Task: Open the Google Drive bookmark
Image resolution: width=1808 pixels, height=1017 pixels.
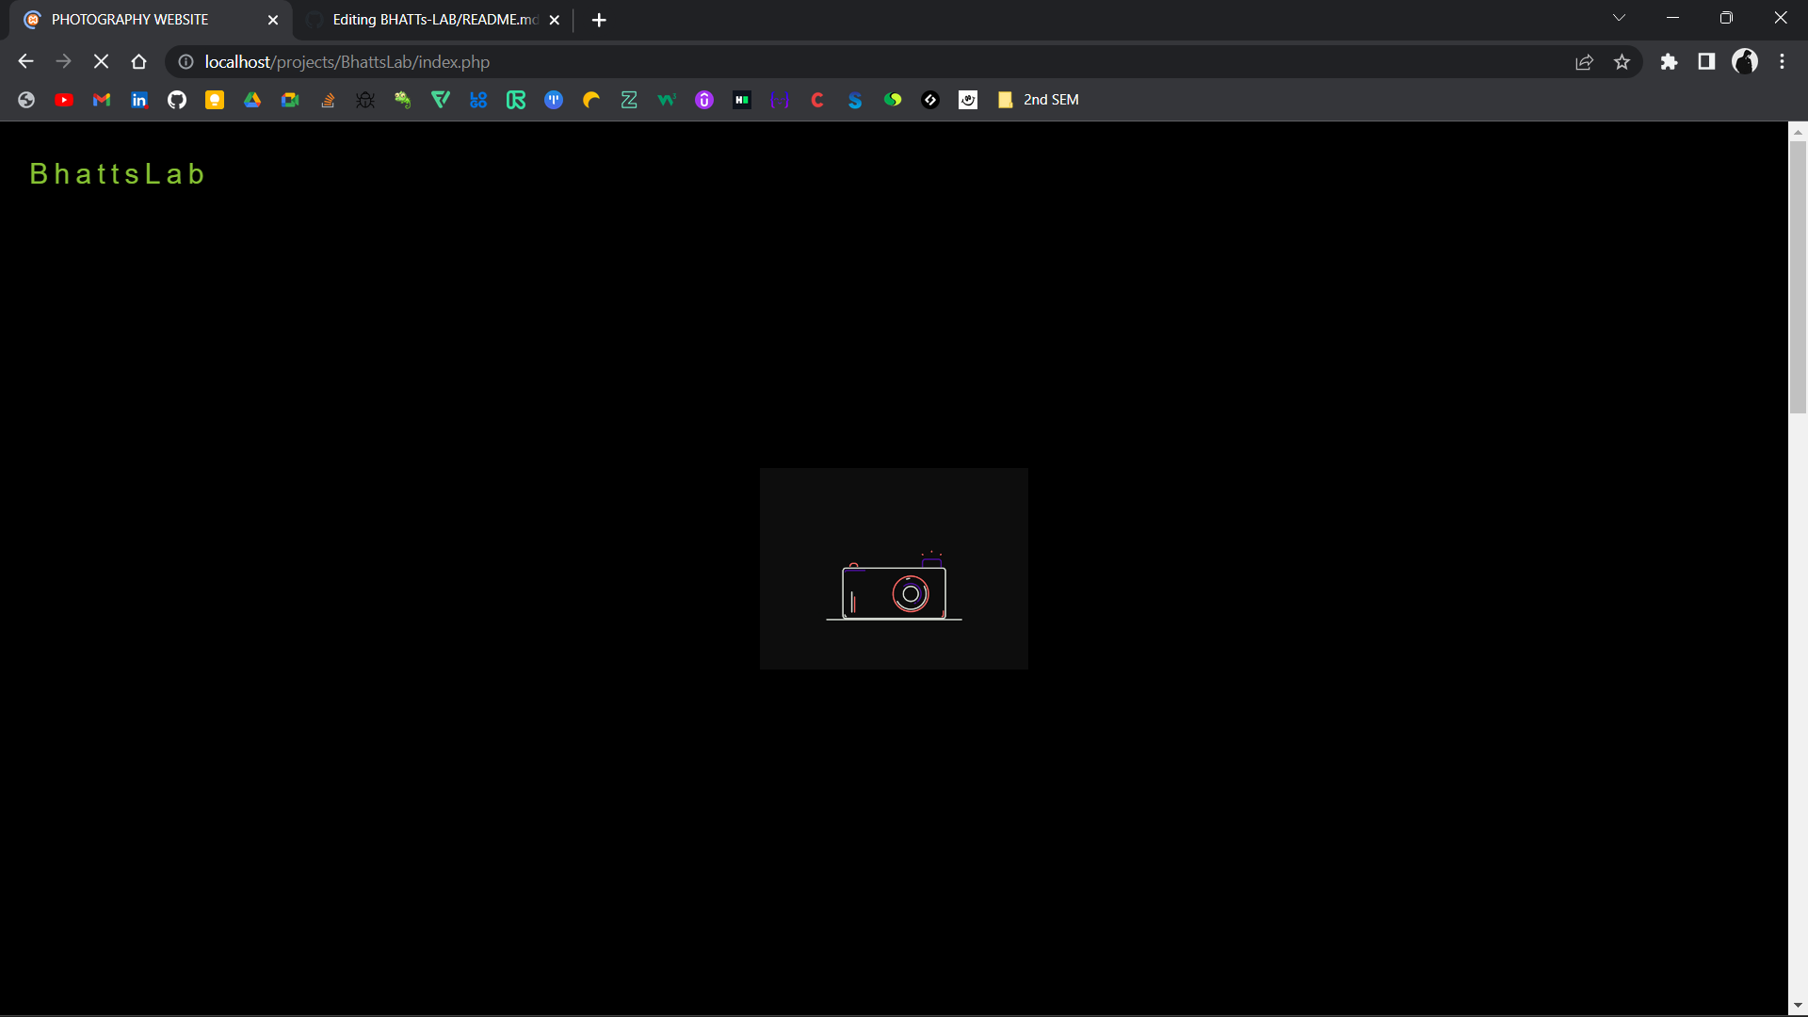Action: (x=252, y=100)
